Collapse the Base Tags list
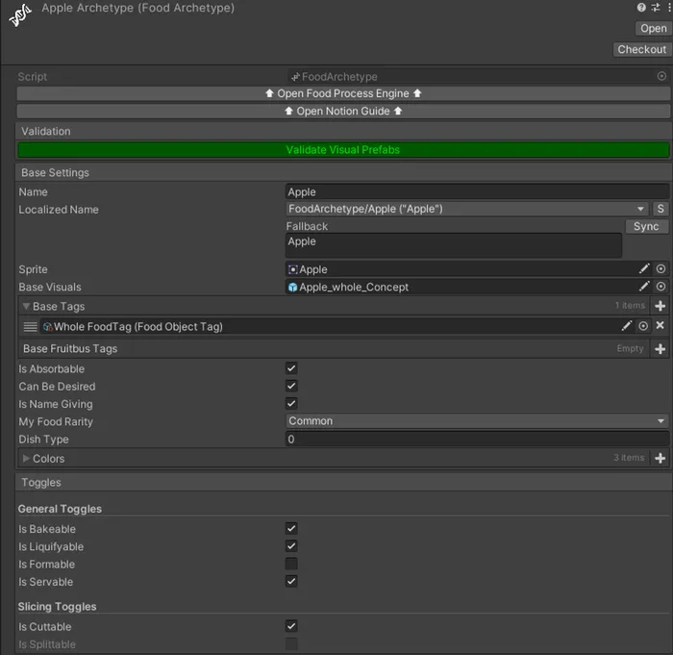The image size is (673, 655). click(26, 306)
